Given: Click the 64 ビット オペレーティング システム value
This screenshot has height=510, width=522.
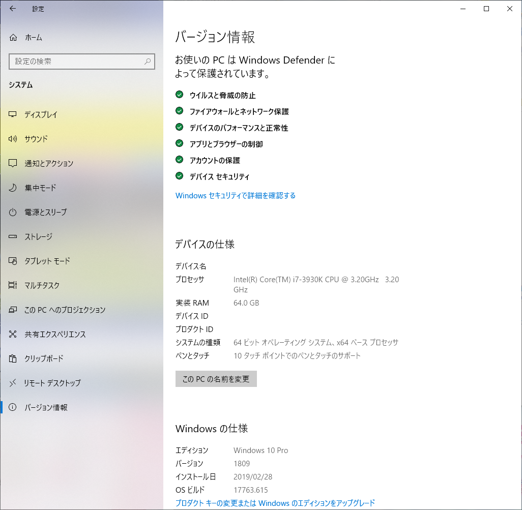Looking at the screenshot, I should pyautogui.click(x=316, y=342).
